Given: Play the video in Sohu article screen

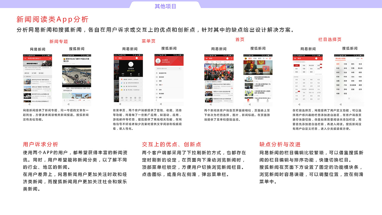Looking at the screenshot, I should pos(77,76).
